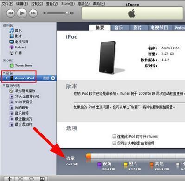185x181 pixels.
Task: Open the 文件(F) menu
Action: tap(7, 3)
